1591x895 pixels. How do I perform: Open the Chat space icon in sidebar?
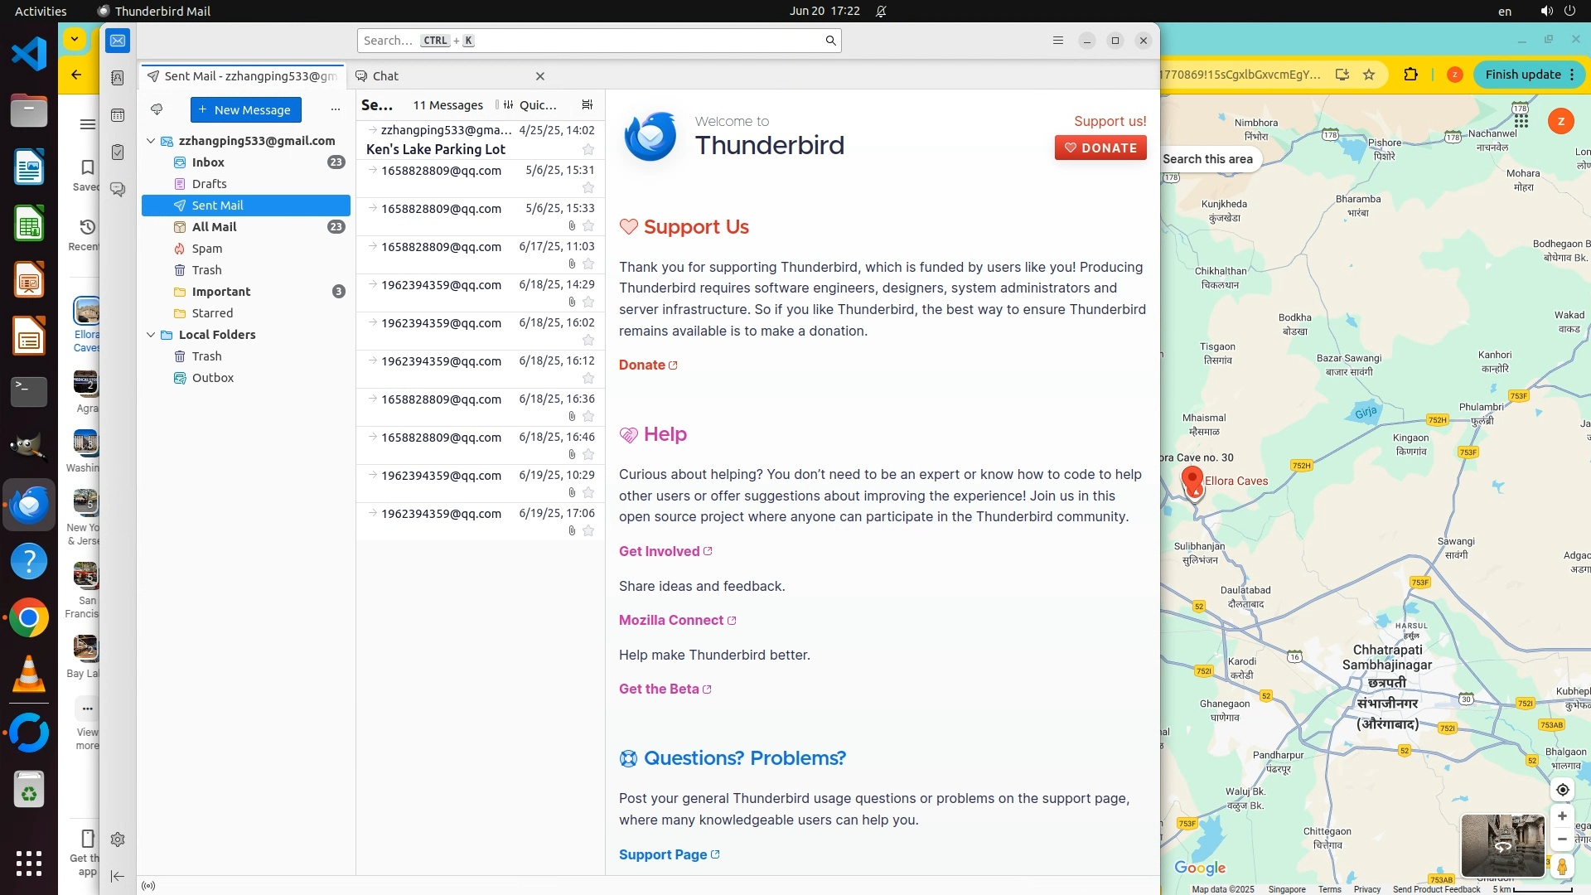tap(118, 190)
